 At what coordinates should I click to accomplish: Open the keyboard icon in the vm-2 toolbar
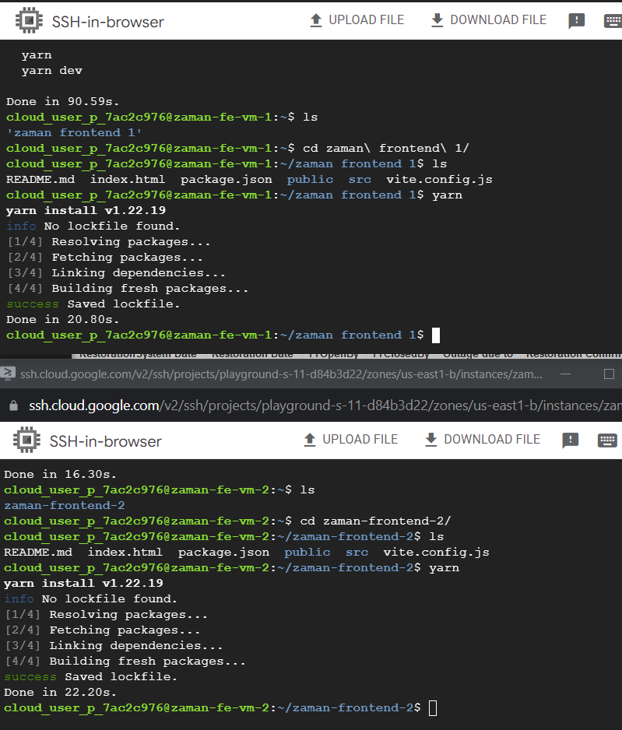click(x=607, y=440)
